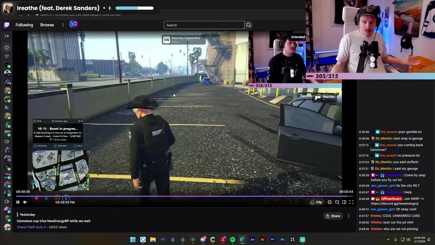Open Adobe Premiere Pro from the taskbar
Screen dimensions: 435x245
(273, 240)
